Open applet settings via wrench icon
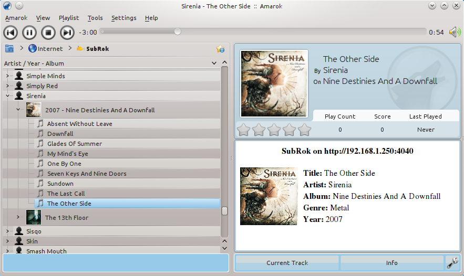The width and height of the screenshot is (464, 276). point(453,263)
